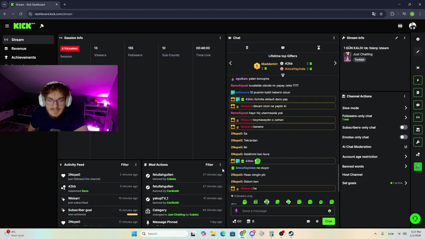The height and width of the screenshot is (239, 425).
Task: Expand Followers-only chat options
Action: 406,118
